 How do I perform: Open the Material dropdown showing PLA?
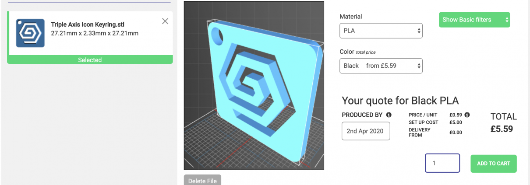point(381,31)
